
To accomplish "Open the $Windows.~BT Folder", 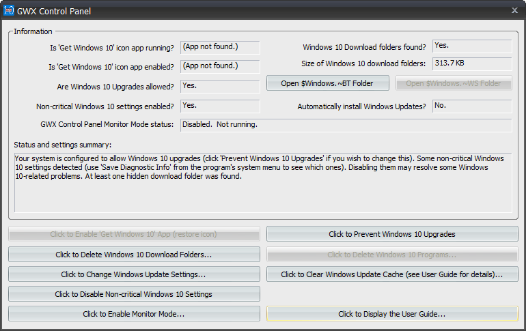I will pyautogui.click(x=328, y=83).
